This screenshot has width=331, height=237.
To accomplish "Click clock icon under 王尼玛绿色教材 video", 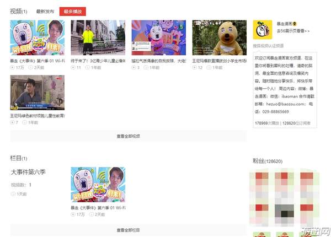I will (24, 122).
